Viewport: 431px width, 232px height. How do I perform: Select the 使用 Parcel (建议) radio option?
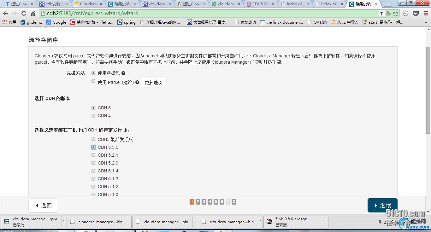pos(93,81)
